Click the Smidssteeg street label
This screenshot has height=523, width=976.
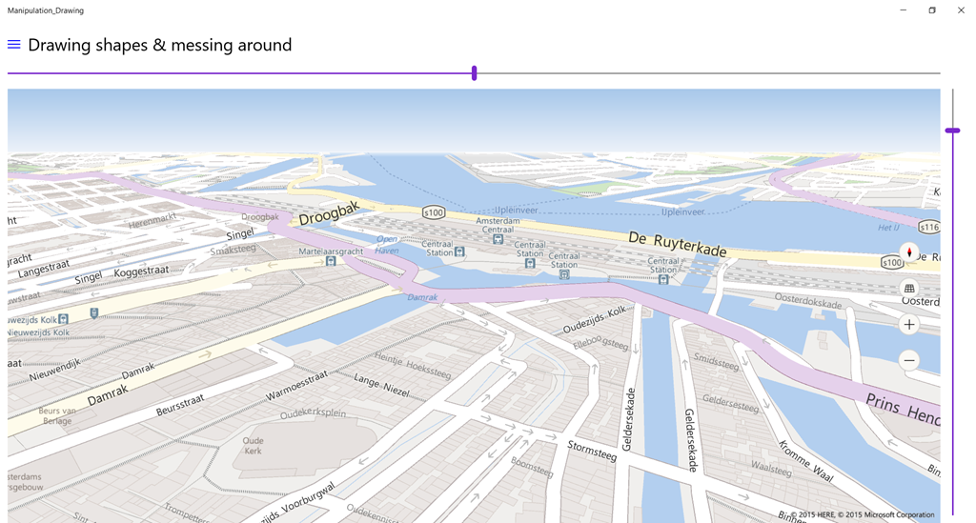tap(717, 361)
